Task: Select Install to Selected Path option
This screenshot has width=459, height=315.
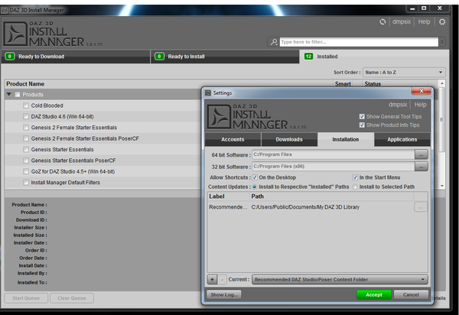Action: coord(355,187)
